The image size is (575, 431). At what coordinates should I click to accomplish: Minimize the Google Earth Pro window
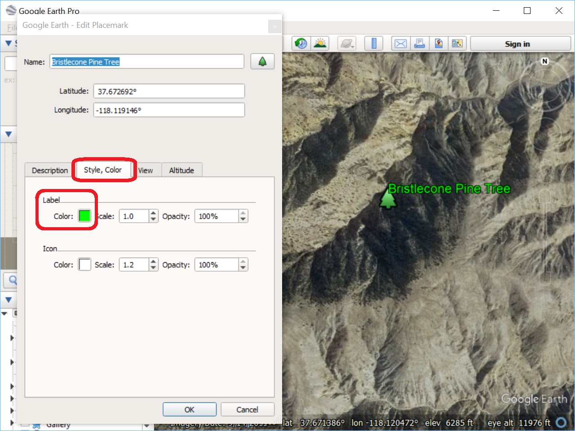point(496,10)
